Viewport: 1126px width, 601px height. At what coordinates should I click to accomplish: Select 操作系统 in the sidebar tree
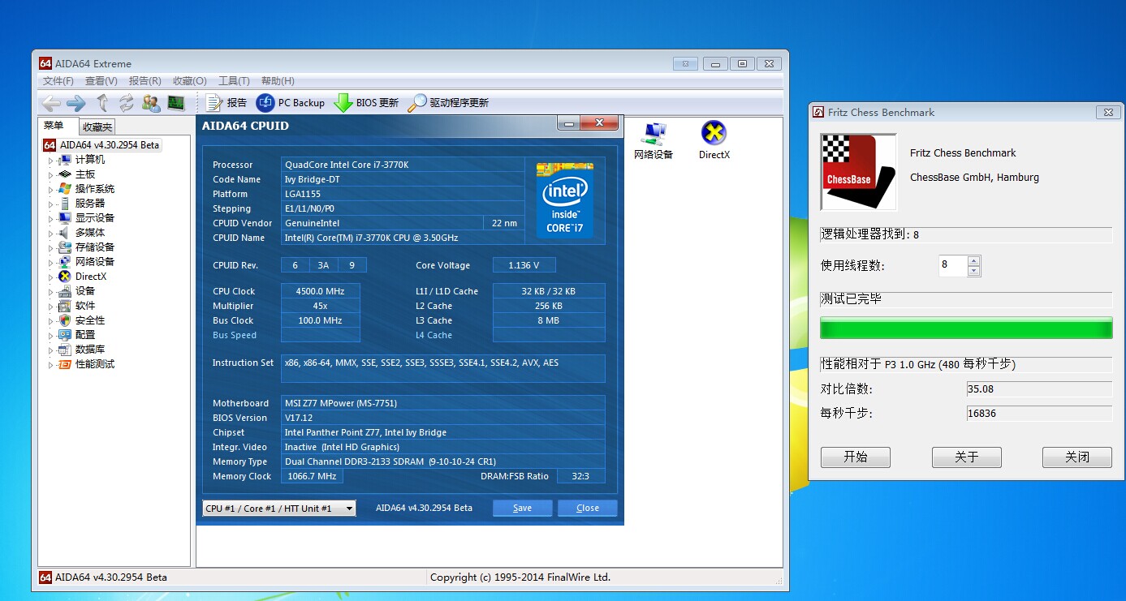(86, 189)
